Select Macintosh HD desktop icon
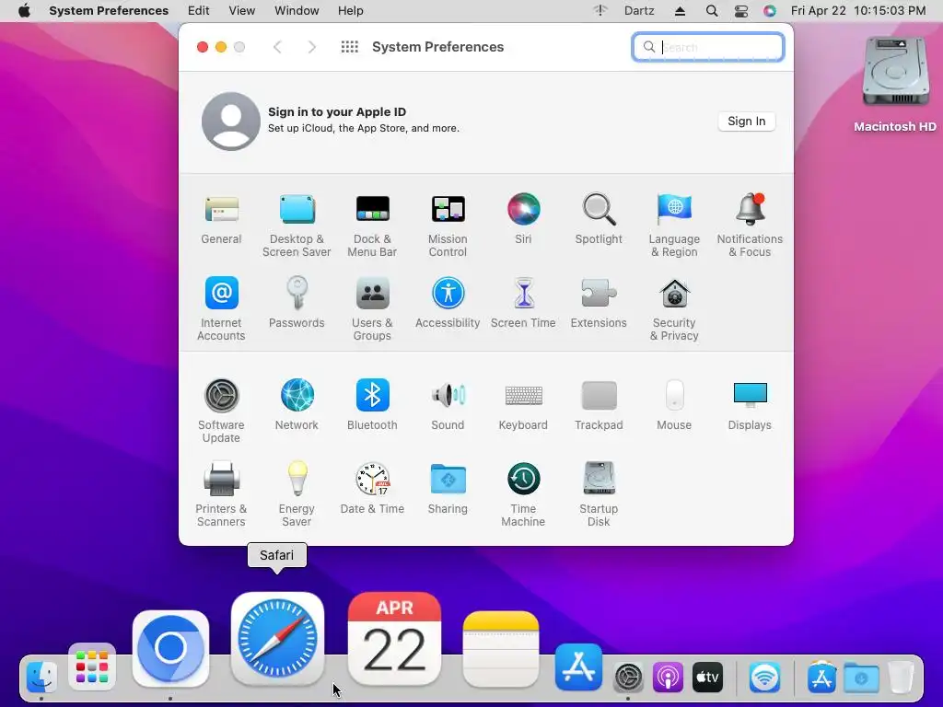Image resolution: width=943 pixels, height=707 pixels. click(x=895, y=84)
